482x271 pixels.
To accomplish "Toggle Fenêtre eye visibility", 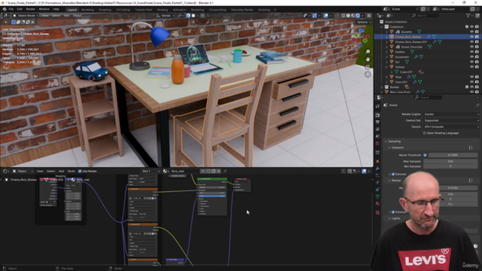I will [x=471, y=52].
